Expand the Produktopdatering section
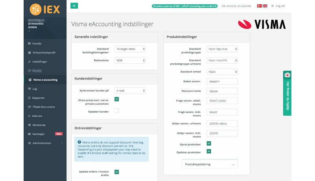 pos(210,164)
